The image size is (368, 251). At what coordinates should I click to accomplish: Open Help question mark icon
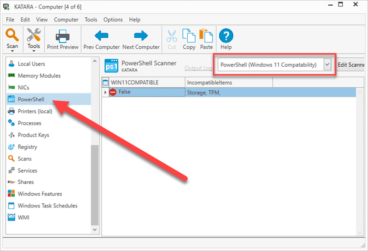226,36
